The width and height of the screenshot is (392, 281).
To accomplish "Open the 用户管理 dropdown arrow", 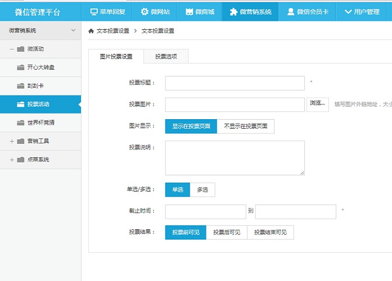I will [348, 12].
